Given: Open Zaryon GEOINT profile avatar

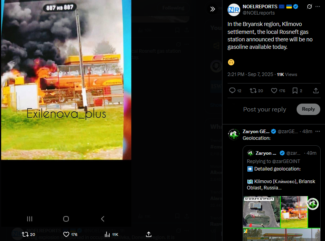Looking at the screenshot, I should tap(234, 134).
